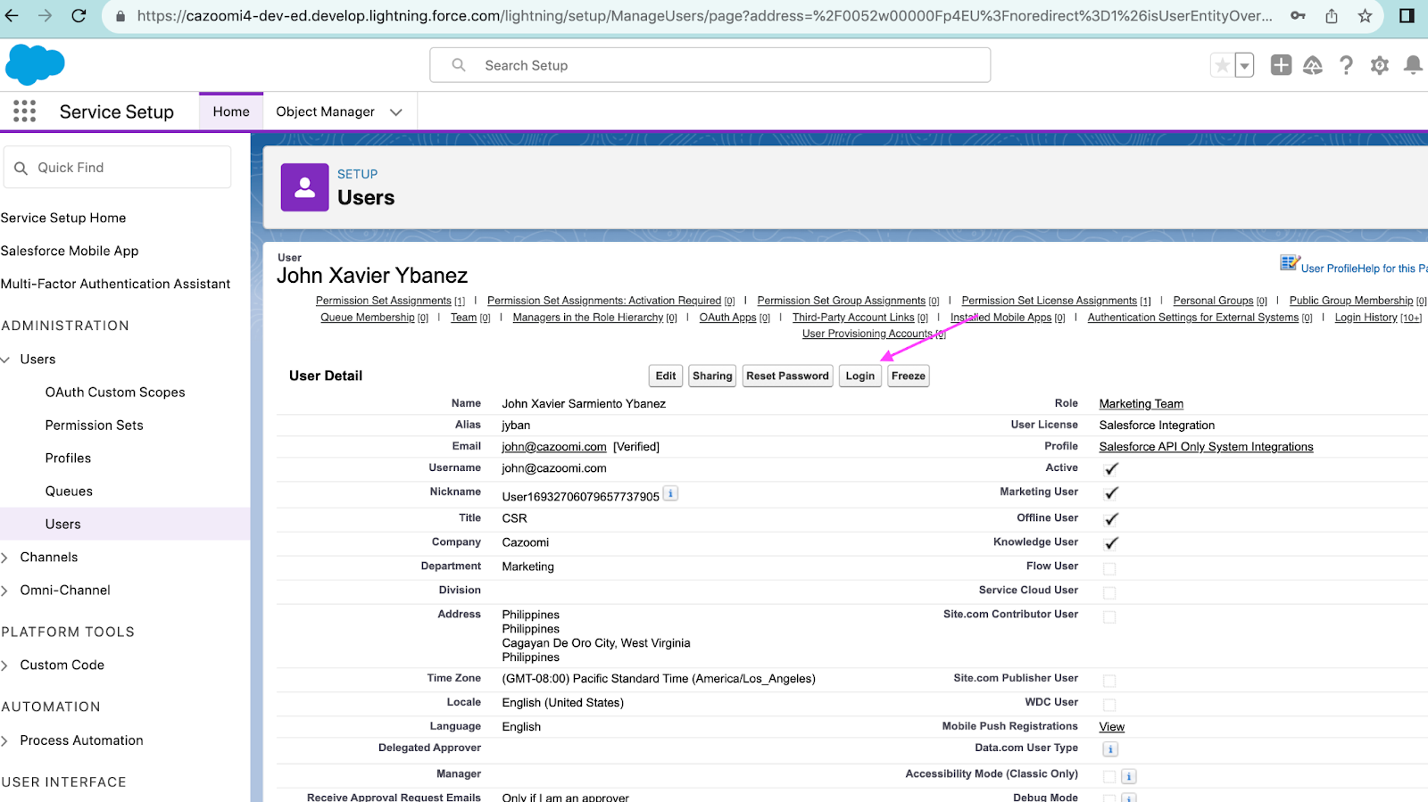Click the Service Cloud User checkbox

click(1109, 592)
